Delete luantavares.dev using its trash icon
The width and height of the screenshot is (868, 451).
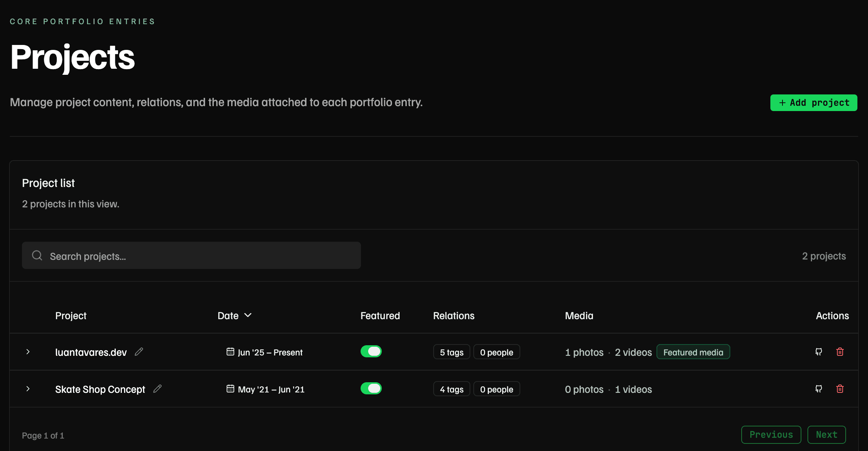(x=840, y=352)
